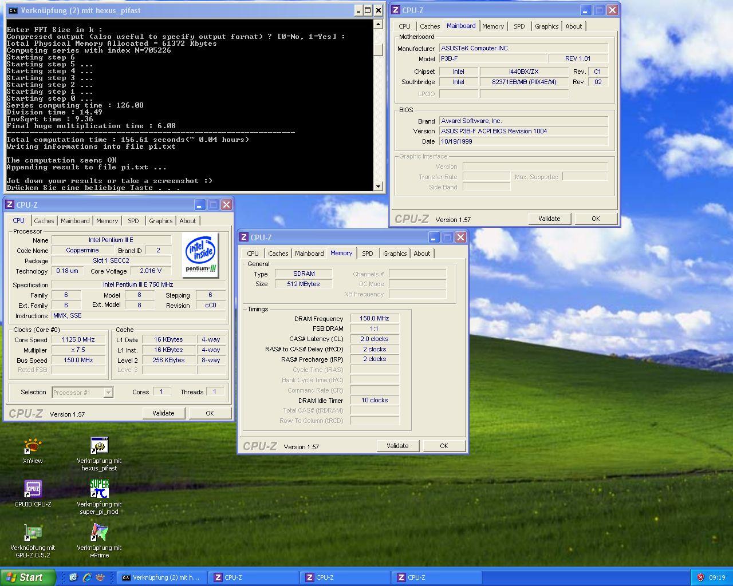Open Graphics tab in Memory window

point(395,254)
